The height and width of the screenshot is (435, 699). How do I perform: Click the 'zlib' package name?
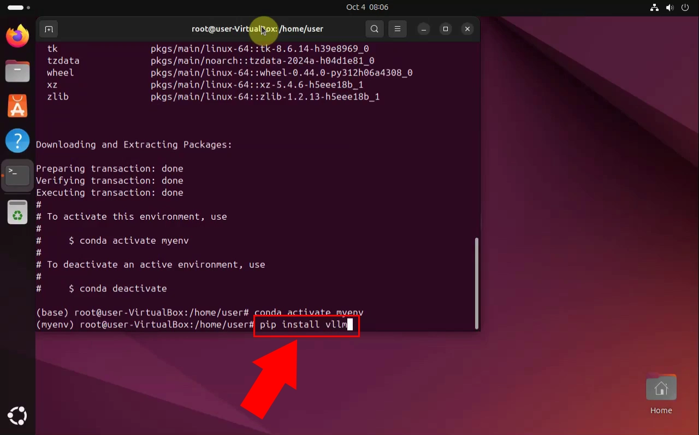tap(58, 97)
